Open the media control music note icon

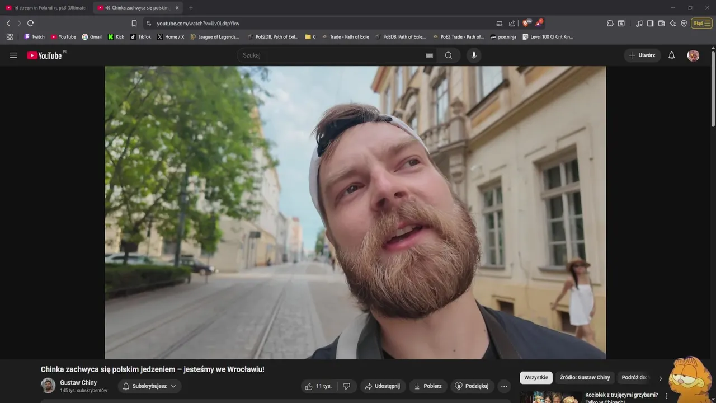pyautogui.click(x=639, y=23)
